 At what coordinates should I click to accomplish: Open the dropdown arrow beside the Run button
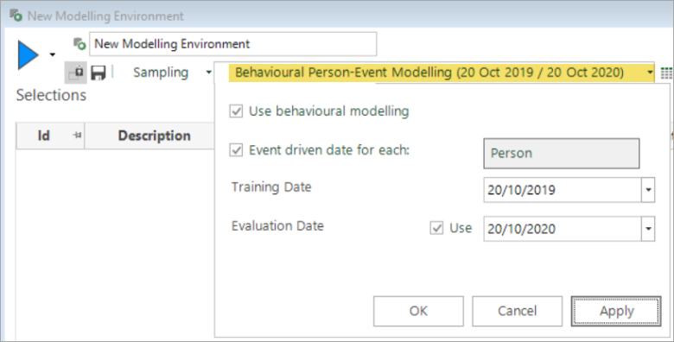(53, 54)
